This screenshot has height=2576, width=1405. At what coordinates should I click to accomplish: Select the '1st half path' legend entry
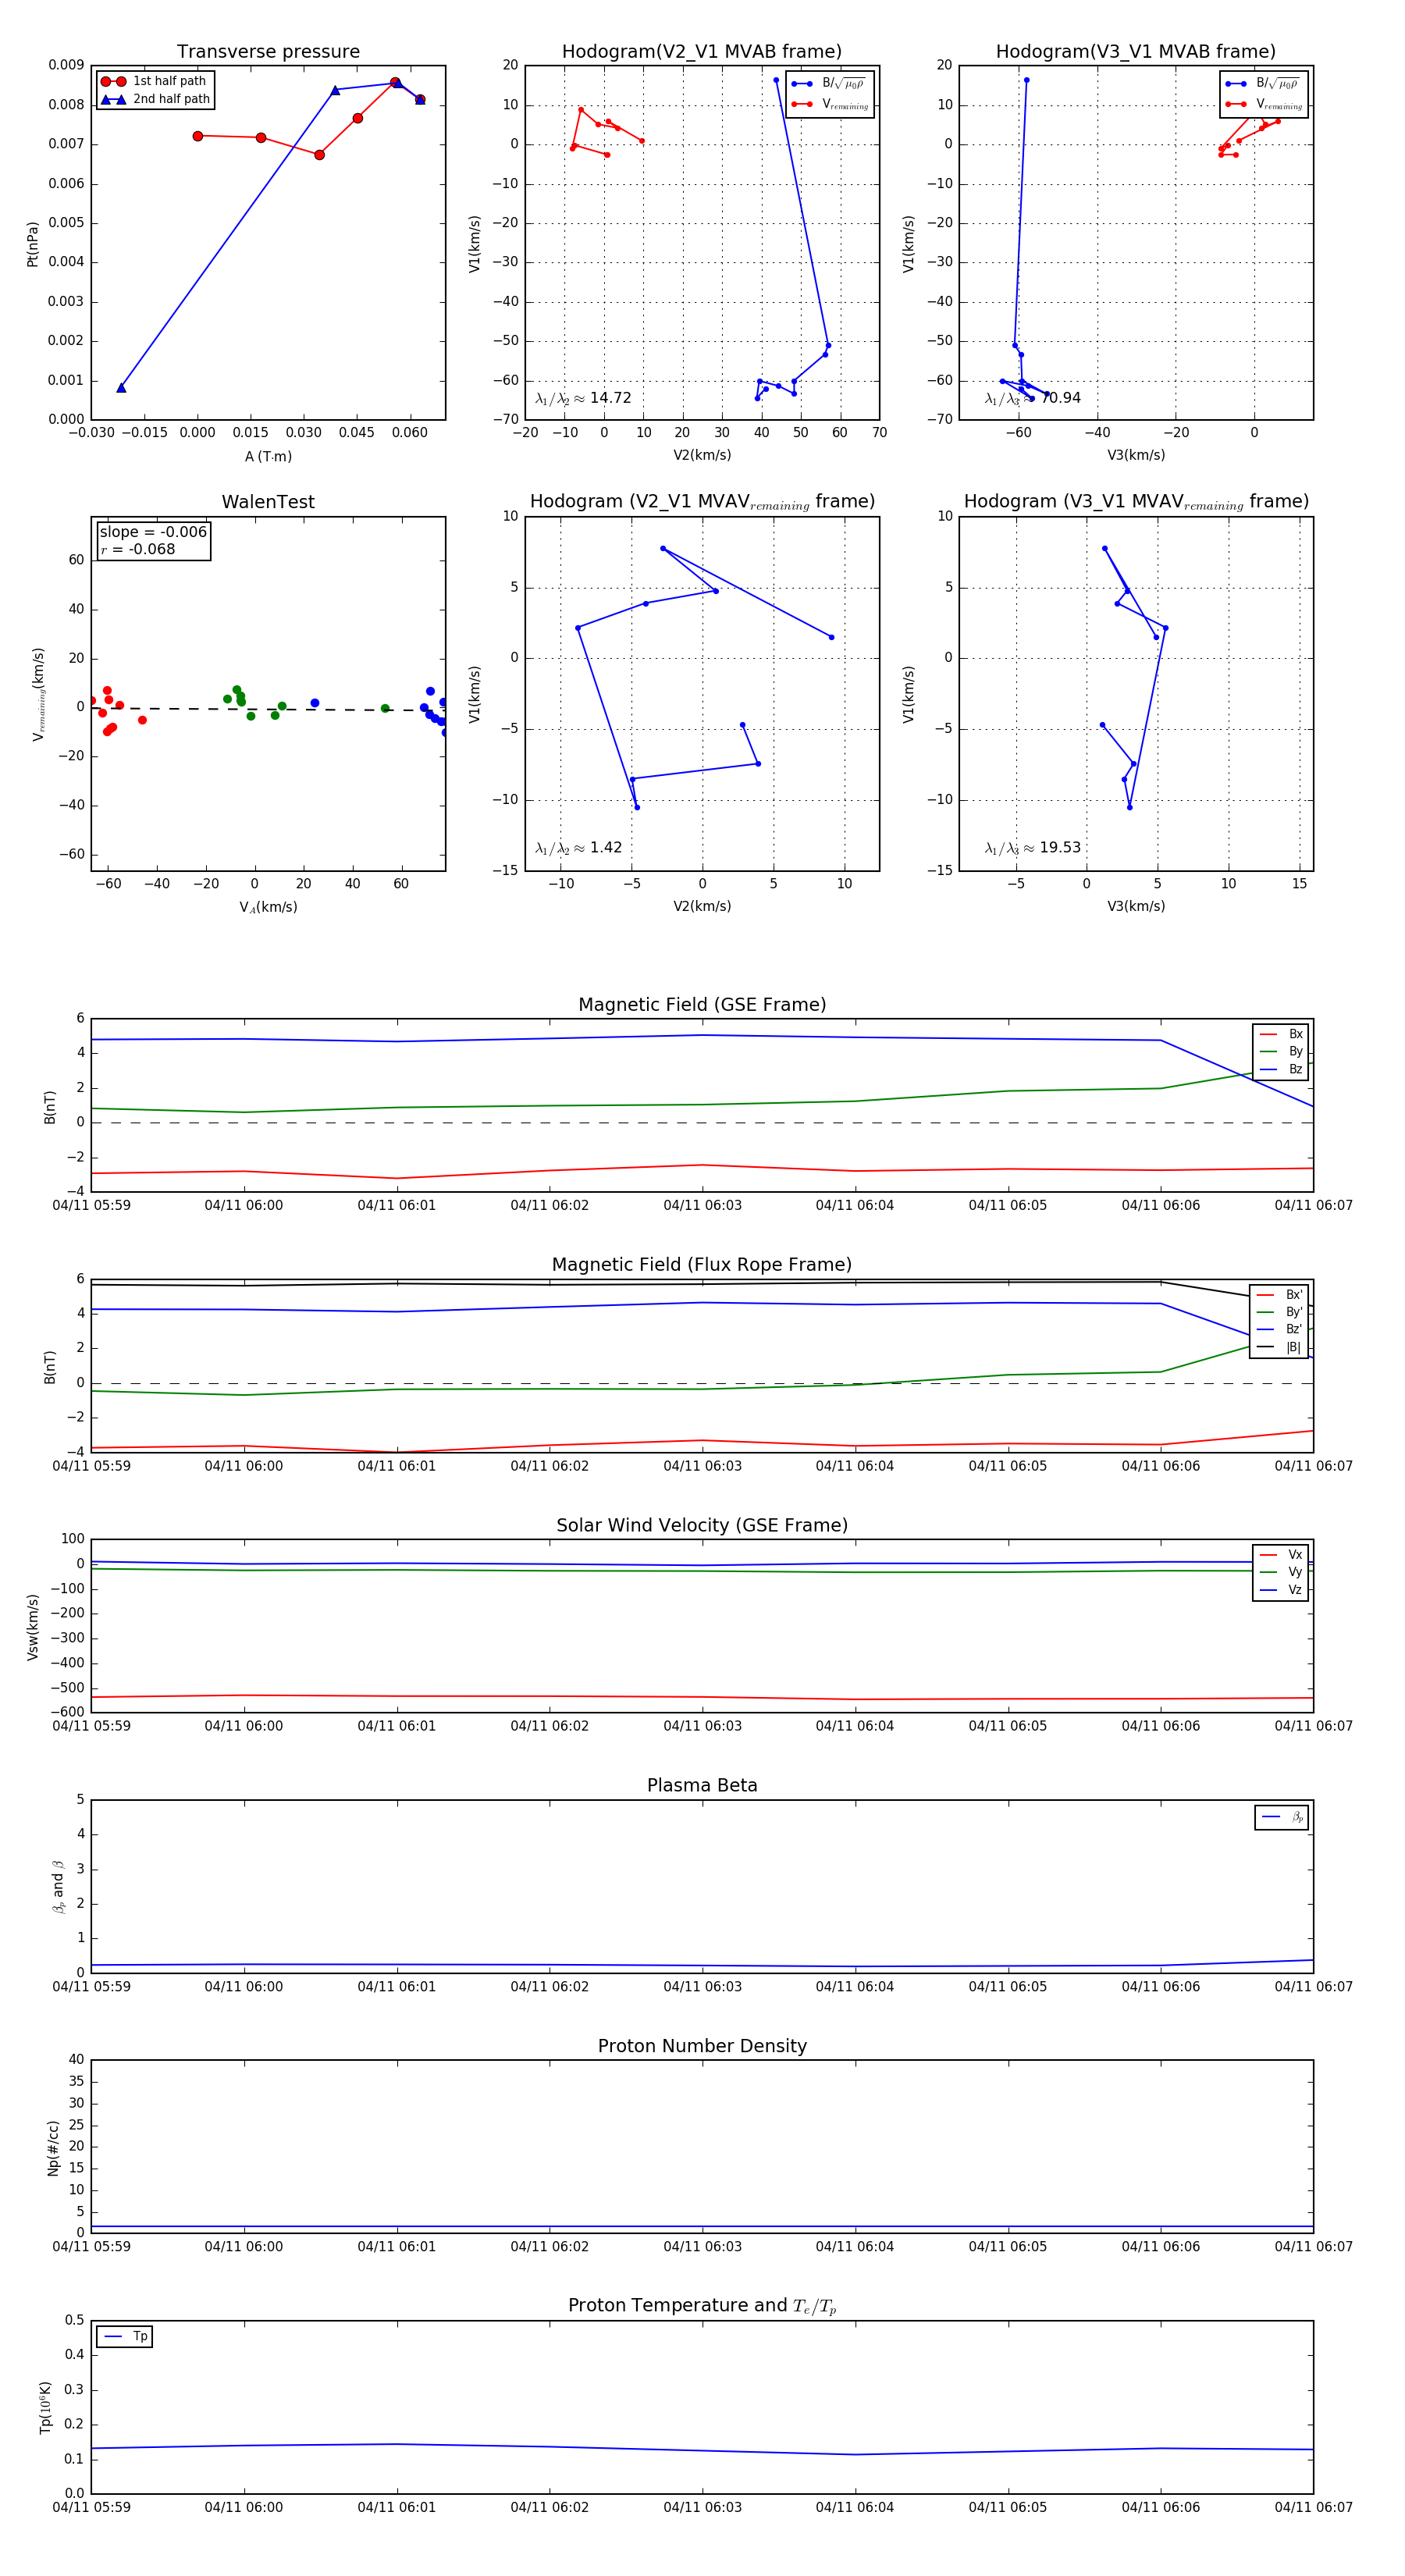[x=155, y=81]
